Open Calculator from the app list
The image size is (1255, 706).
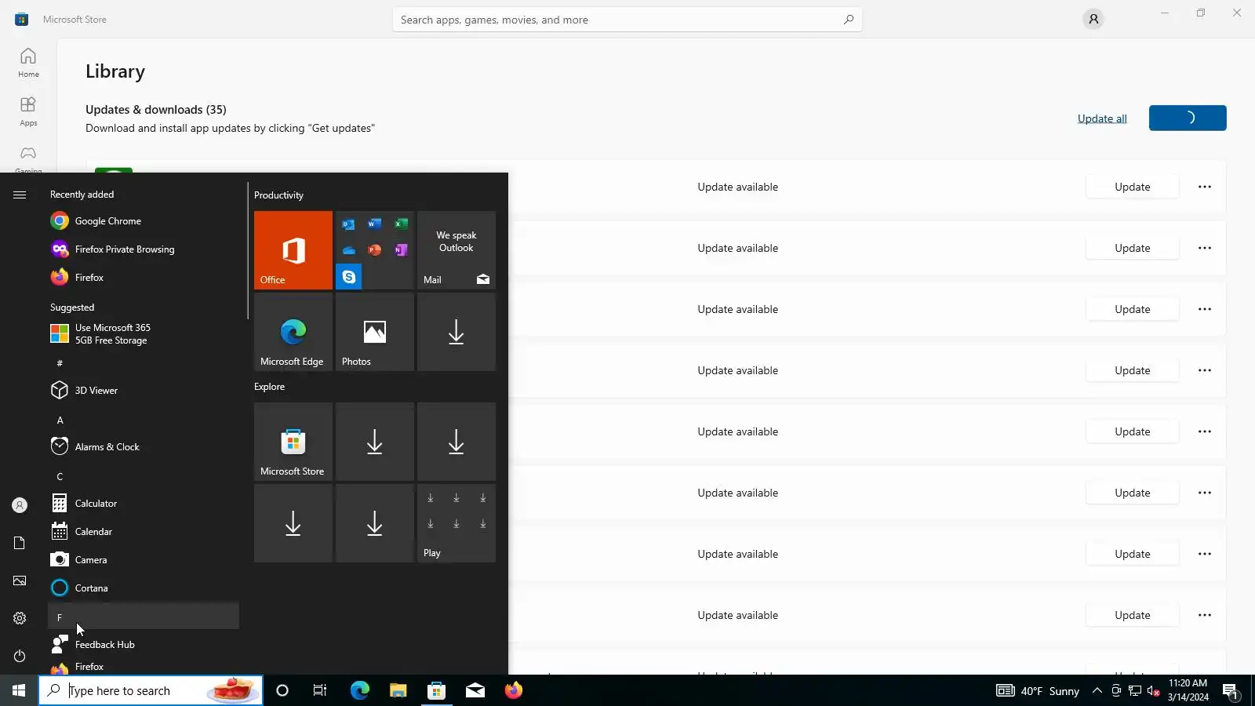pos(144,504)
